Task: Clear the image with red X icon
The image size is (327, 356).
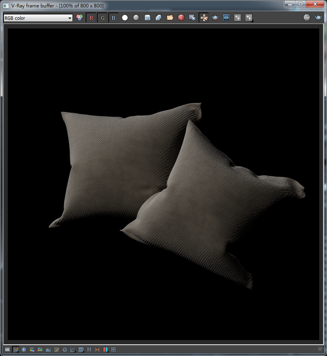Action: tap(181, 18)
